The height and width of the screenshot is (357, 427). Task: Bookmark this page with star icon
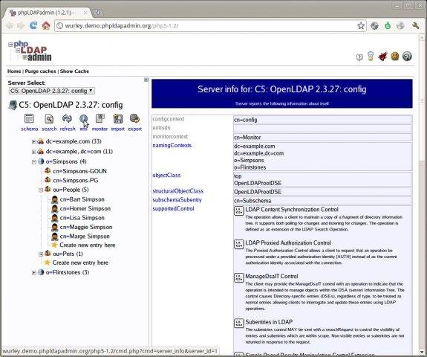click(361, 25)
